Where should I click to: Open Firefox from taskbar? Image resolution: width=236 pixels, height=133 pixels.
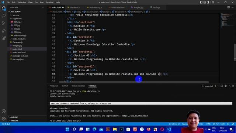(x=149, y=129)
